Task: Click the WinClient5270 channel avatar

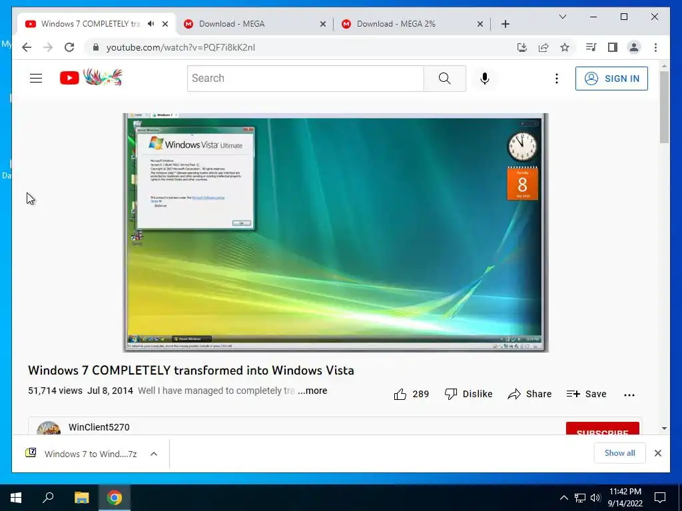Action: pos(48,428)
